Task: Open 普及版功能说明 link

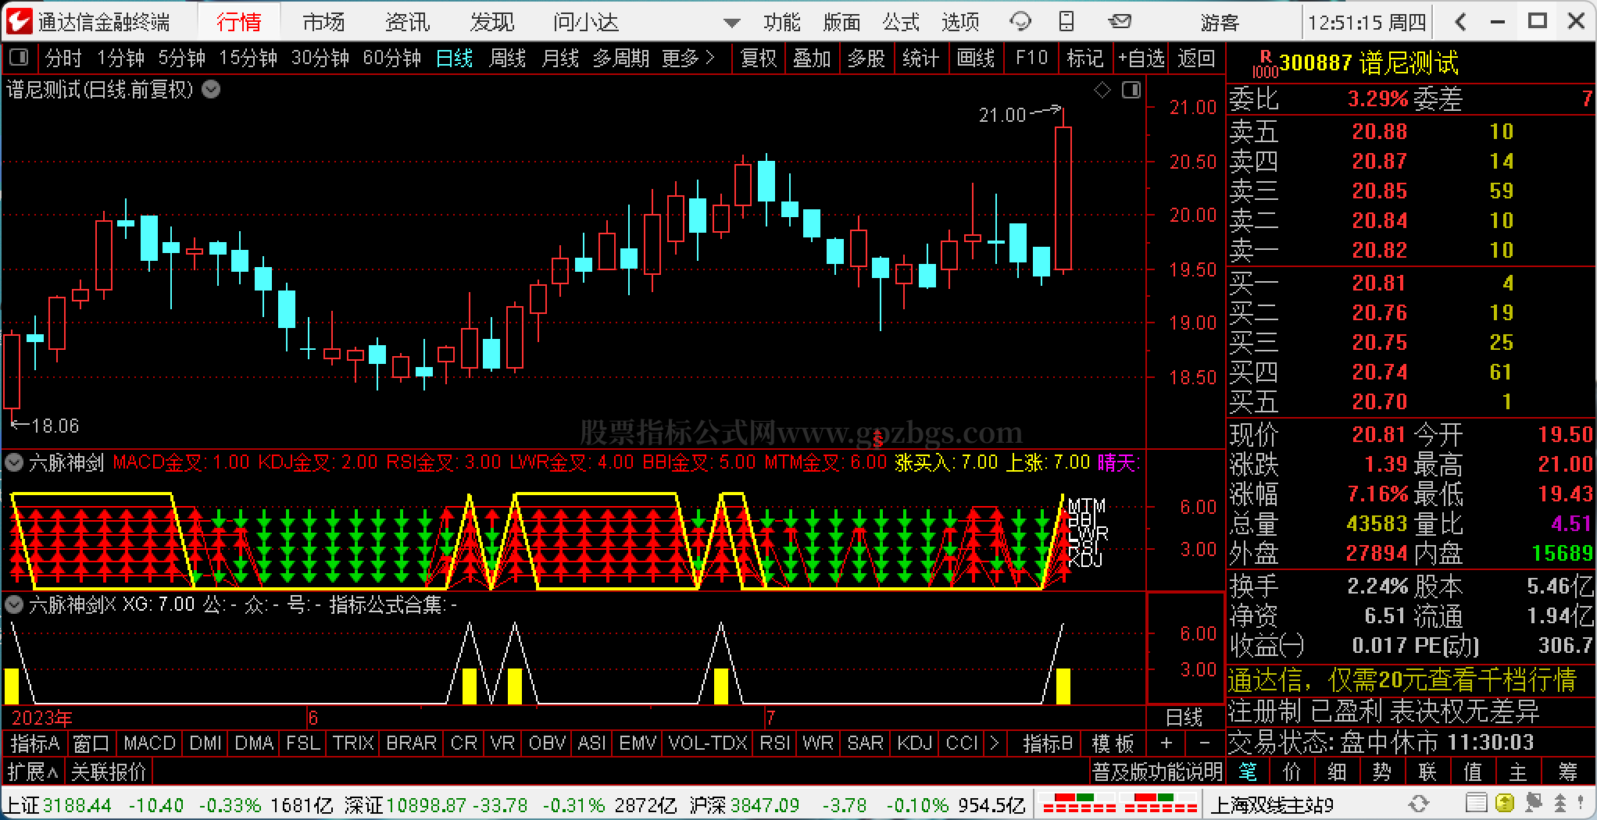Action: click(x=1157, y=772)
